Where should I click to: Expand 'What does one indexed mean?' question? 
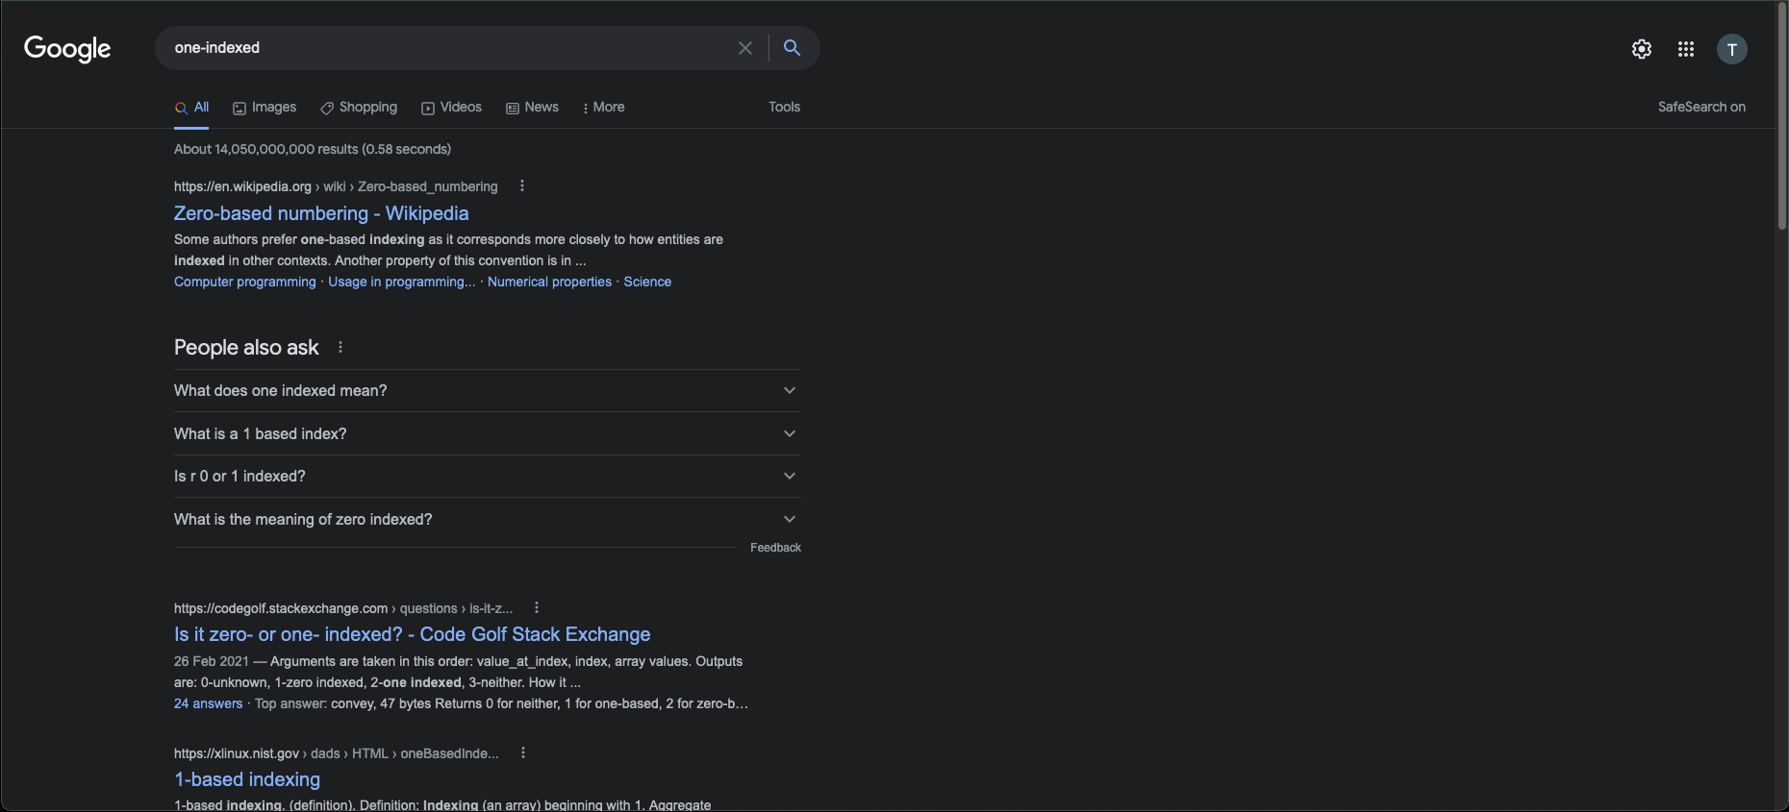click(488, 390)
